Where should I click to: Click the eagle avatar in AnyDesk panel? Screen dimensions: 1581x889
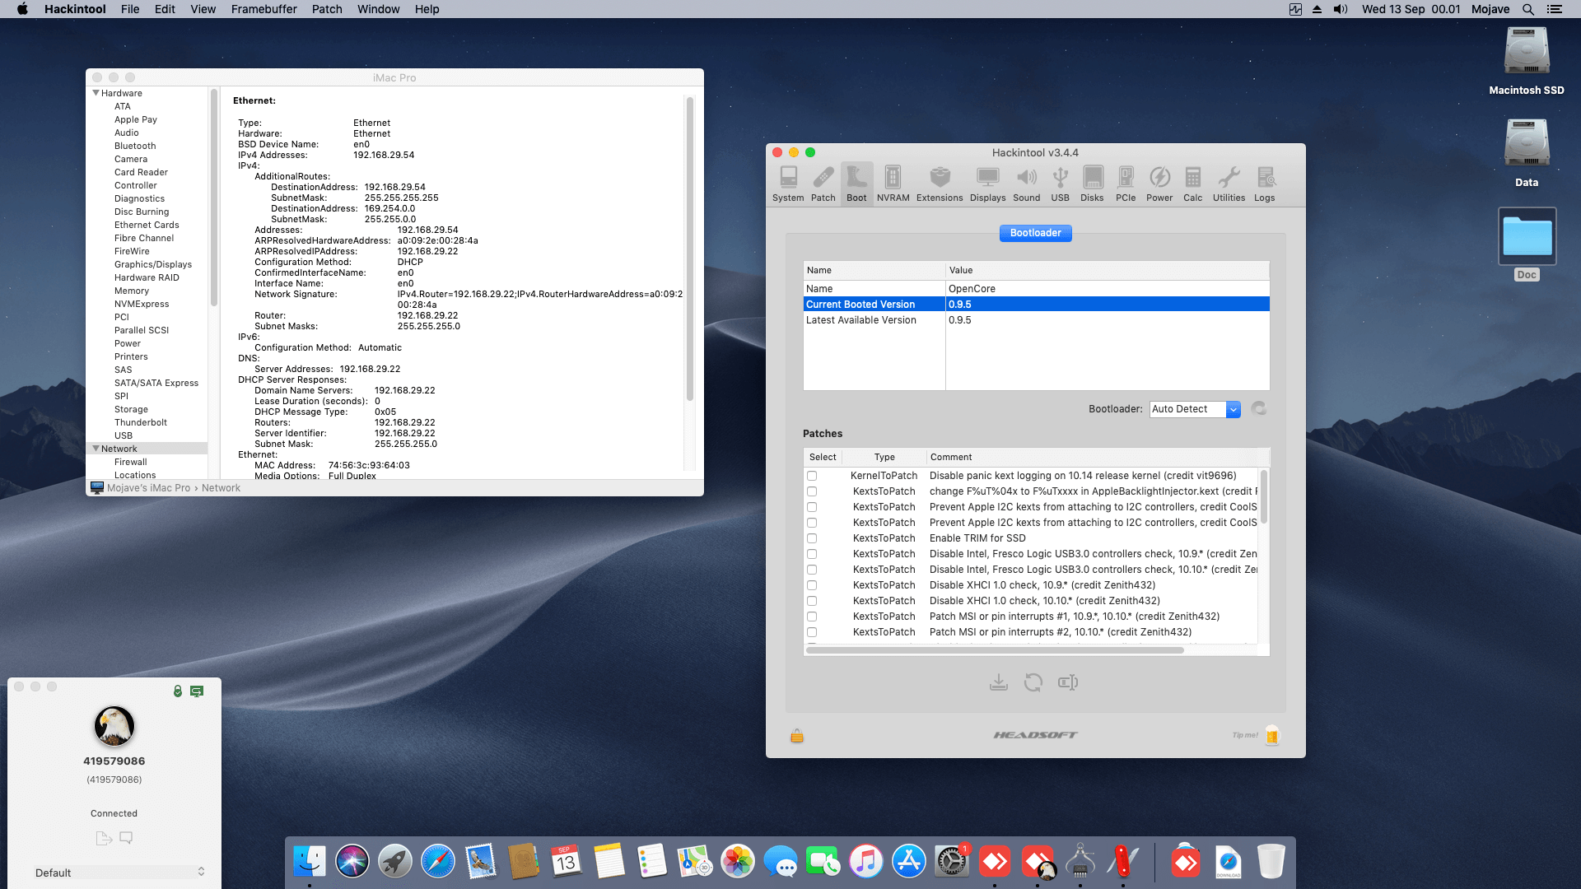114,726
